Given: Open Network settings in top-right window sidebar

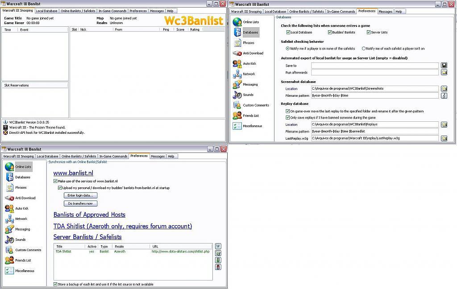Looking at the screenshot, I should [244, 74].
